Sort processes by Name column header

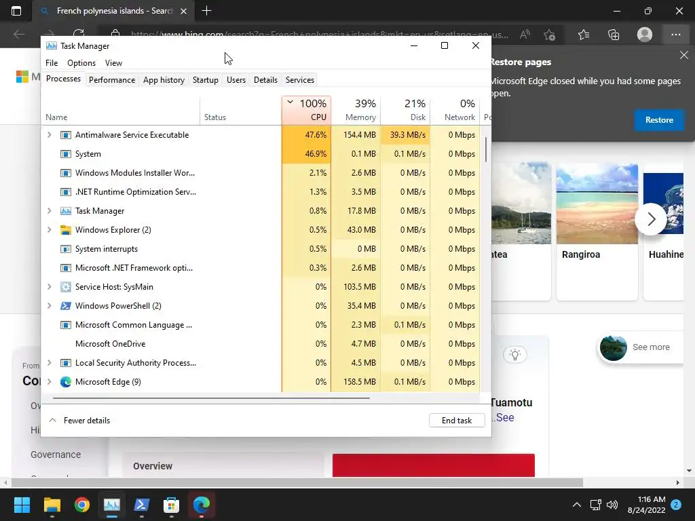tap(121, 111)
